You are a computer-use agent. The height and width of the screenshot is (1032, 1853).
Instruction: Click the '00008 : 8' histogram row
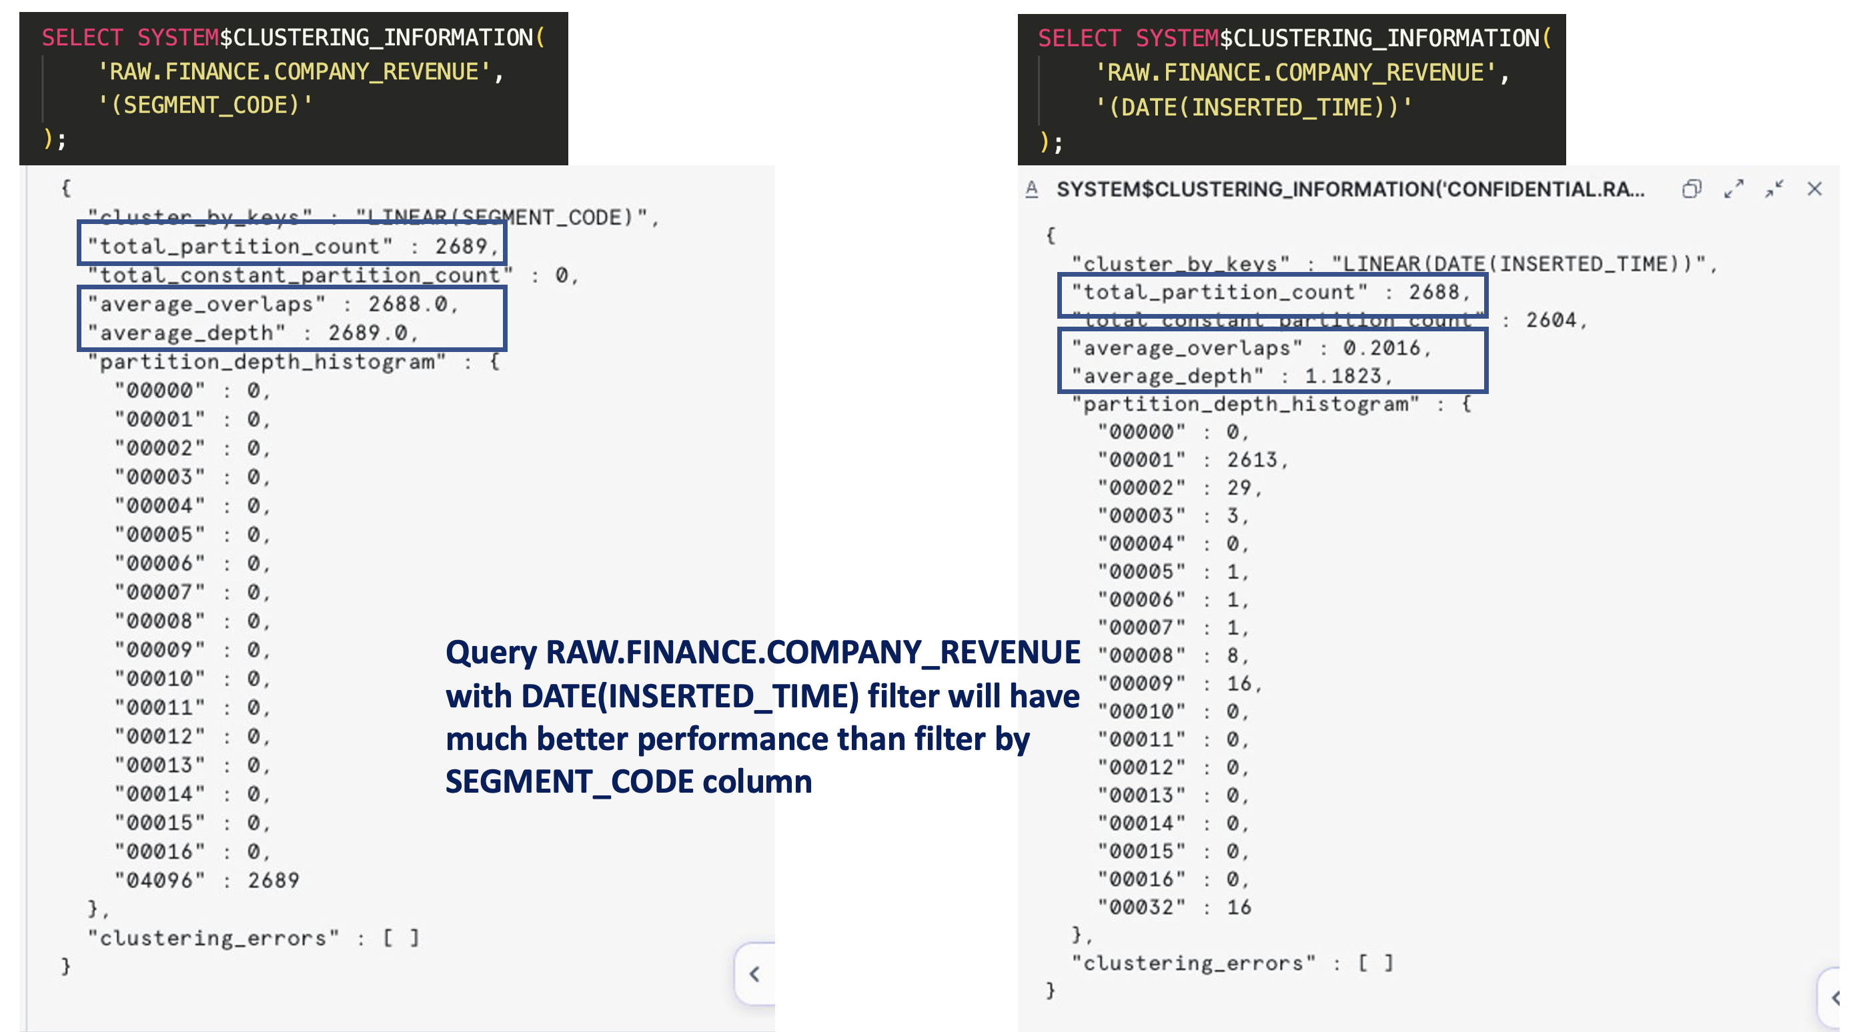pos(1173,655)
